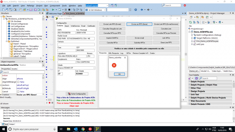The height and width of the screenshot is (132, 235).
Task: Click the Stop debug square icon
Action: (69, 10)
